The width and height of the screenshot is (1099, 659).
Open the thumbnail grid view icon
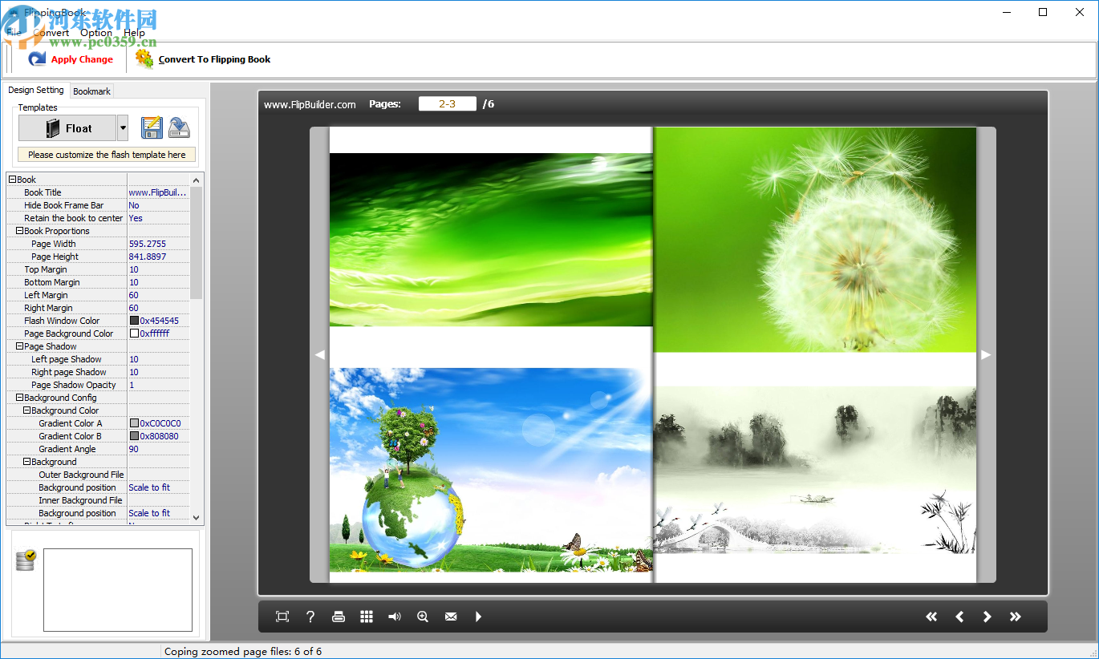click(367, 616)
